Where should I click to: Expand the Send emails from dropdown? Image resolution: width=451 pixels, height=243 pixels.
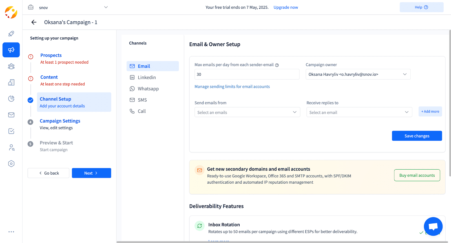[247, 112]
